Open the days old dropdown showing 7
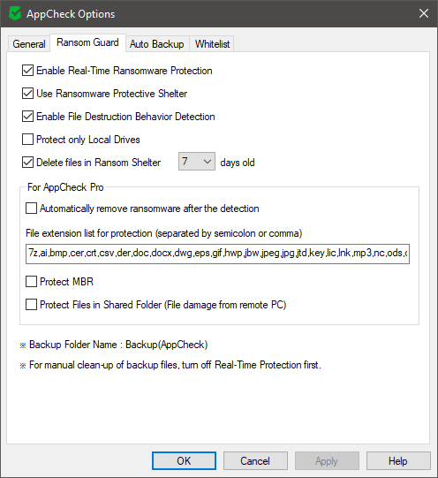The image size is (438, 478). coord(197,162)
